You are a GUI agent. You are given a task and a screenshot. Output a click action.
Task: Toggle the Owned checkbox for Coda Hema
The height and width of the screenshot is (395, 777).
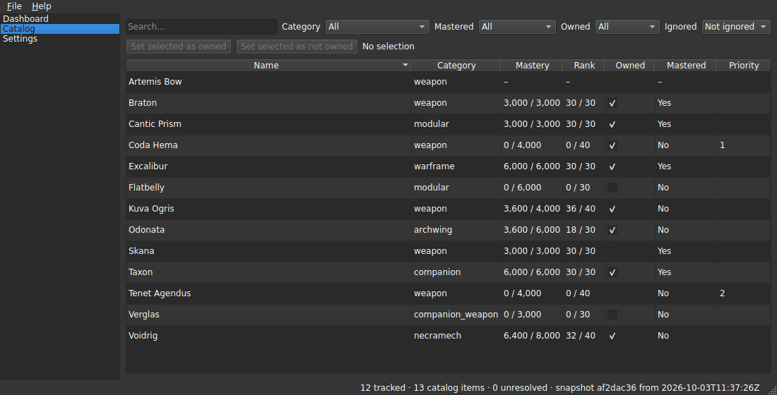(x=612, y=145)
